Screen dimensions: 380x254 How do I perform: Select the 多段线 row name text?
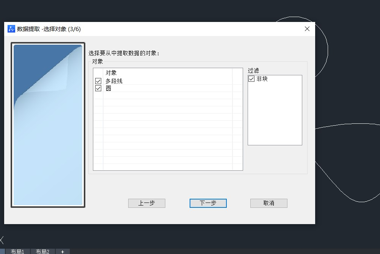pyautogui.click(x=114, y=81)
